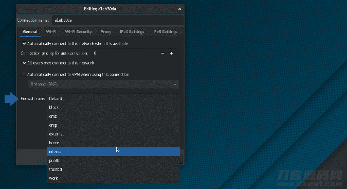The image size is (347, 189).
Task: Toggle All users may connect checkbox
Action: point(24,63)
